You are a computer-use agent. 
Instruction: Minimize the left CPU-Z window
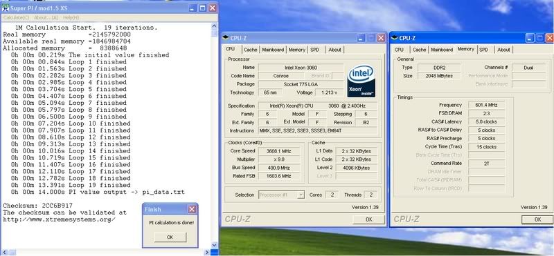point(361,38)
